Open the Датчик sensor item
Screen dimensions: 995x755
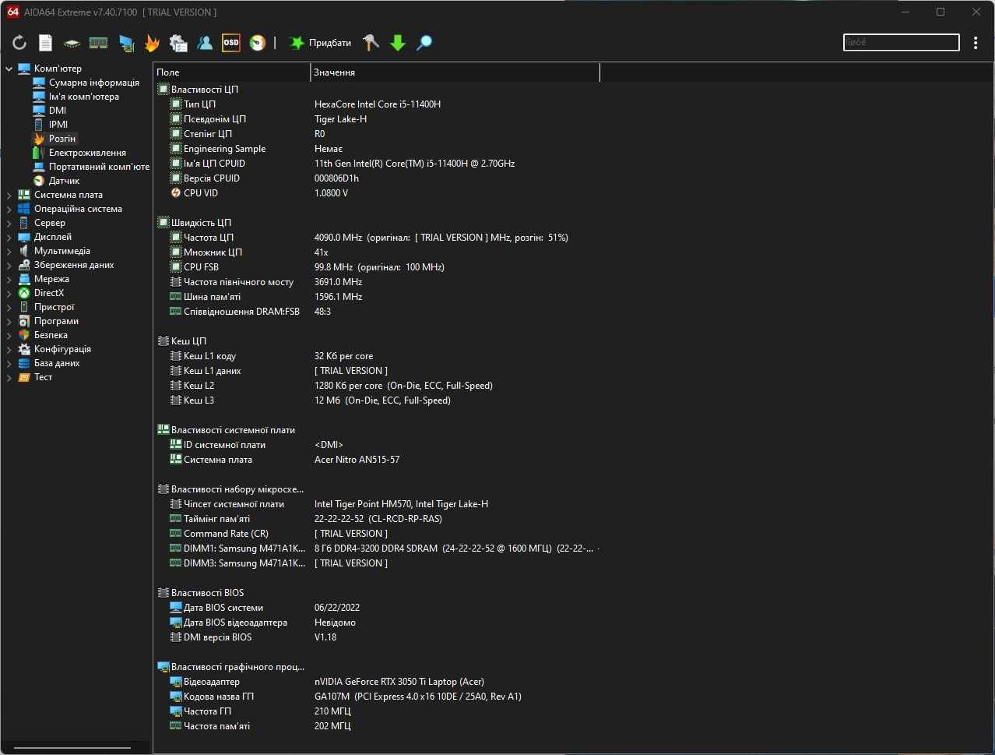pyautogui.click(x=64, y=181)
